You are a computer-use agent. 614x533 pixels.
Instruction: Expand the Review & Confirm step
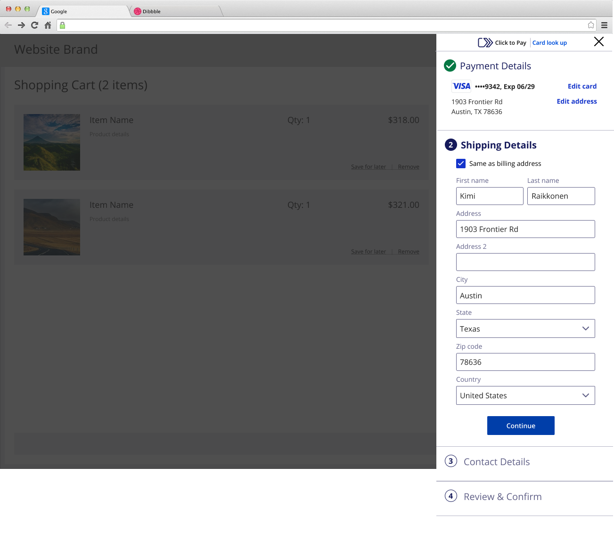tap(502, 497)
